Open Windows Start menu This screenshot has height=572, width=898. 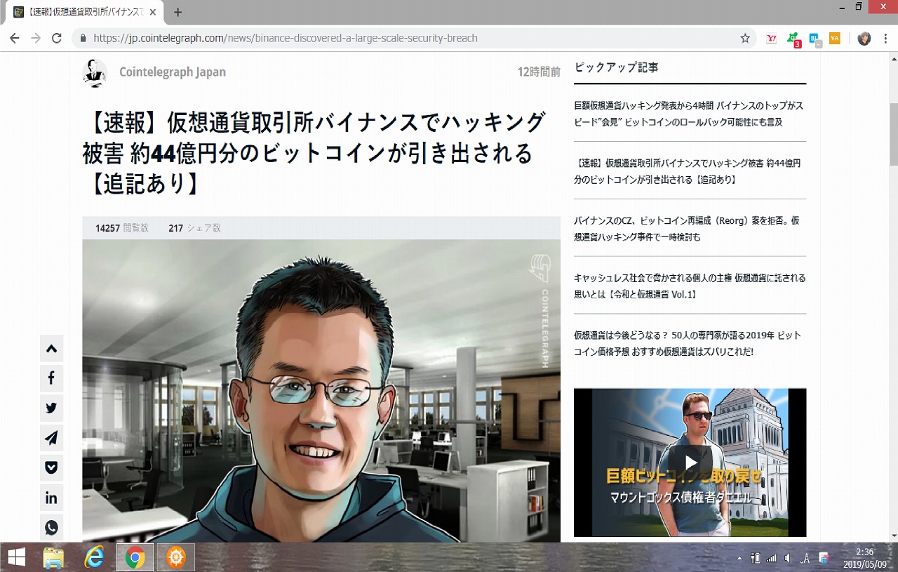coord(16,557)
